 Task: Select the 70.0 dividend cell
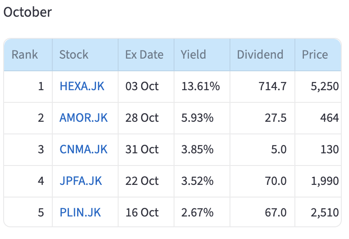coord(276,181)
